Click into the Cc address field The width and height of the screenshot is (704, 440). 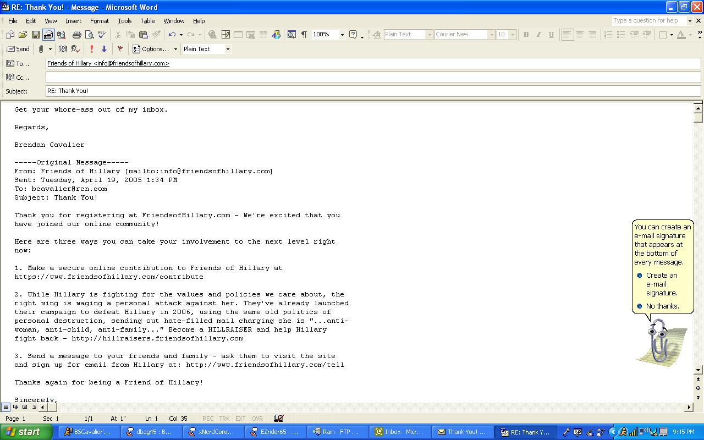[373, 78]
